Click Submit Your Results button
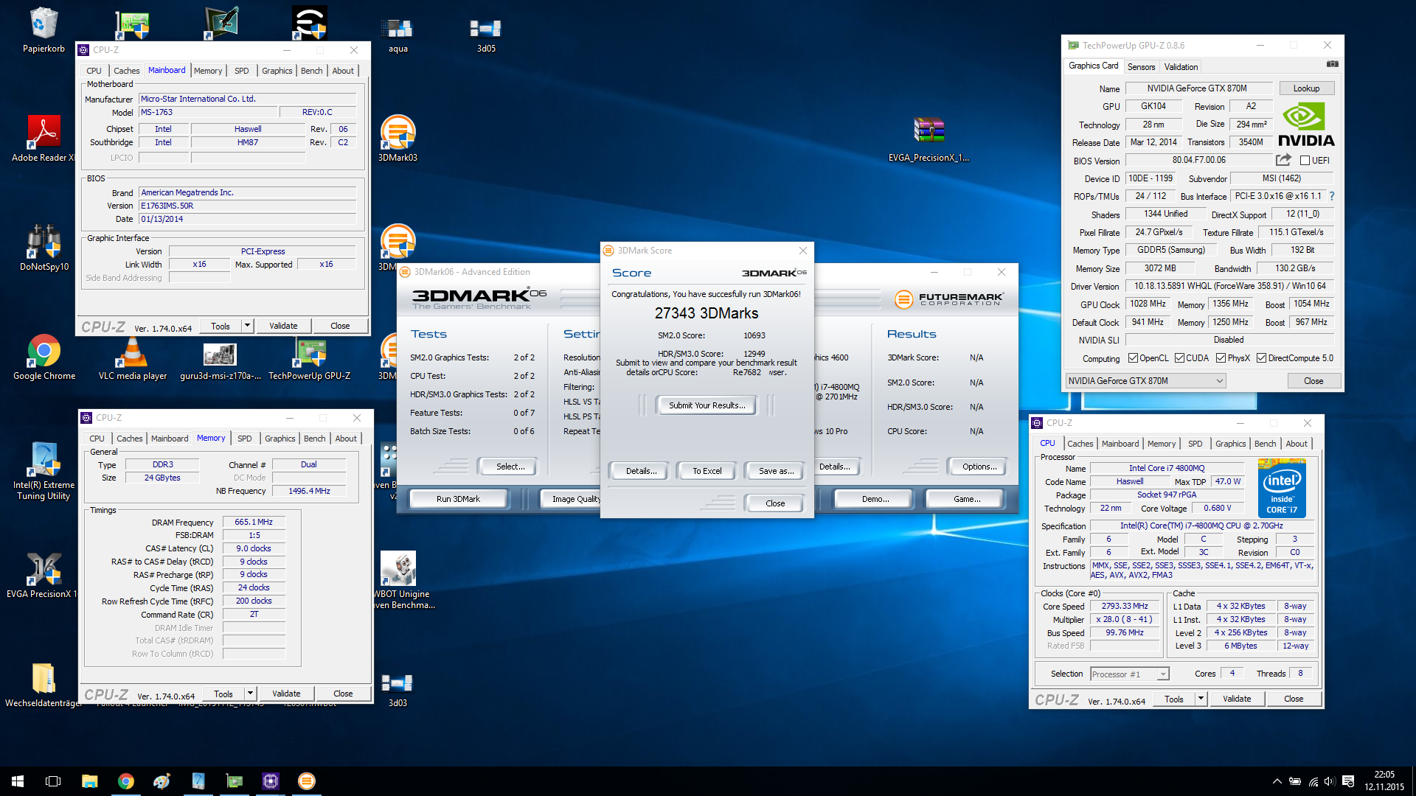Image resolution: width=1416 pixels, height=796 pixels. click(x=707, y=405)
